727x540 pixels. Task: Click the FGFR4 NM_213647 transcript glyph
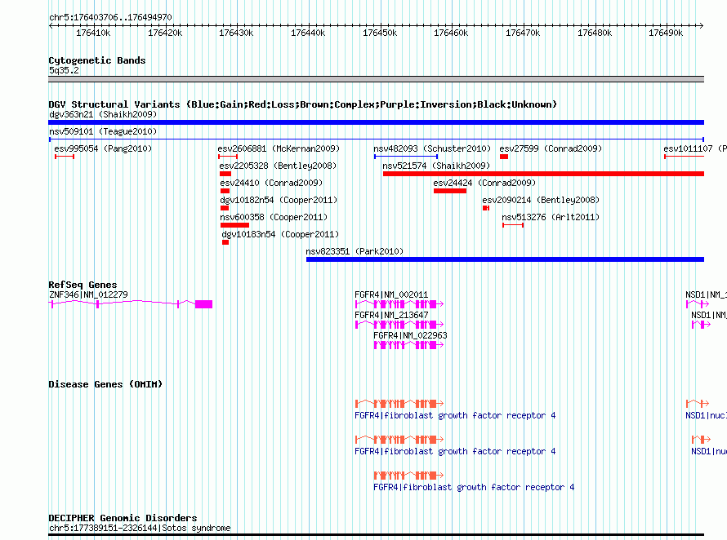pyautogui.click(x=399, y=325)
